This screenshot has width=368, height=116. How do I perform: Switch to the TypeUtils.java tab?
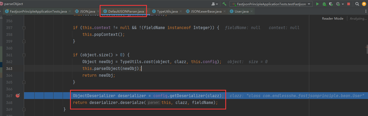pyautogui.click(x=167, y=12)
